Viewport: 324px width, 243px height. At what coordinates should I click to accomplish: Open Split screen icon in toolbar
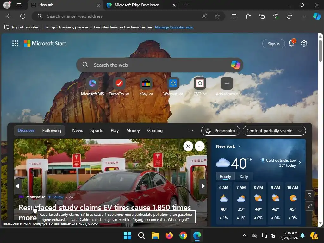[234, 16]
